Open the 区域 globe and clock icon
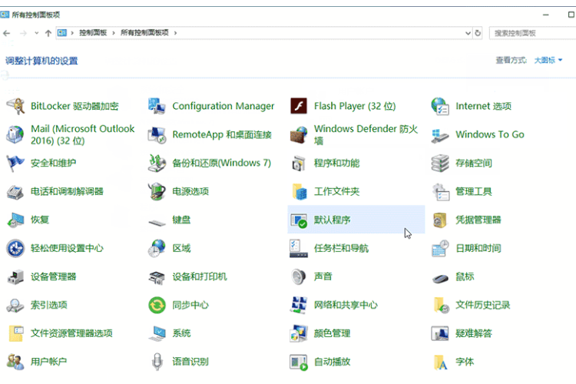Viewport: 576px width, 384px height. click(157, 248)
